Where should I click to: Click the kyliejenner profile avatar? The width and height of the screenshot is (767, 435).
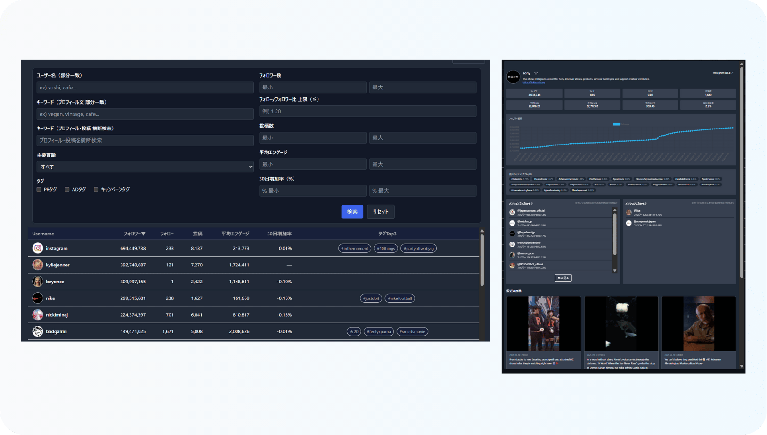click(x=38, y=265)
